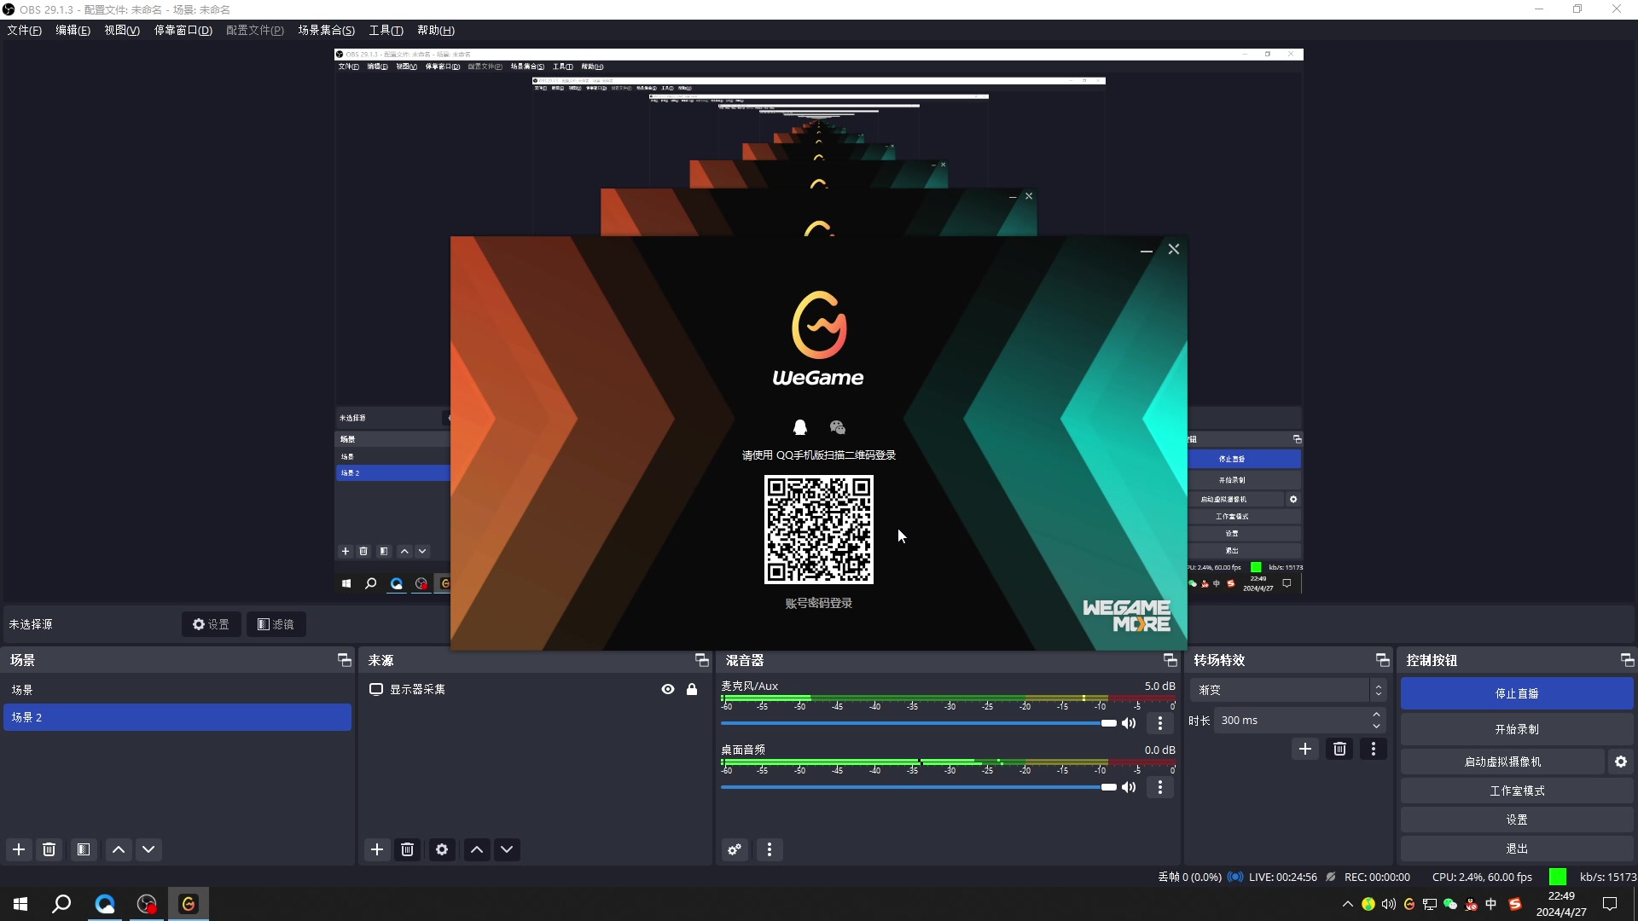
Task: Open 文件(F) menu
Action: [x=24, y=30]
